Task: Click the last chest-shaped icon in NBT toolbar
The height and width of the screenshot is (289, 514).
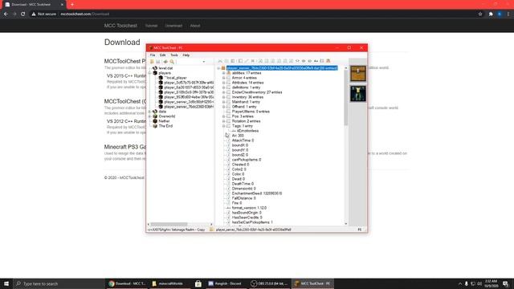Action: [x=328, y=61]
